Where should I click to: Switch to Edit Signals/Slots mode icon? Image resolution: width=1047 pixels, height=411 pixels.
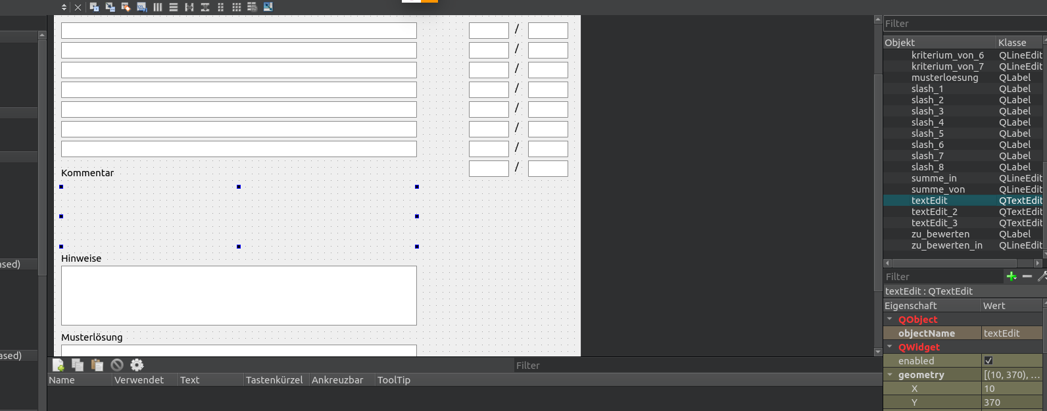click(110, 7)
